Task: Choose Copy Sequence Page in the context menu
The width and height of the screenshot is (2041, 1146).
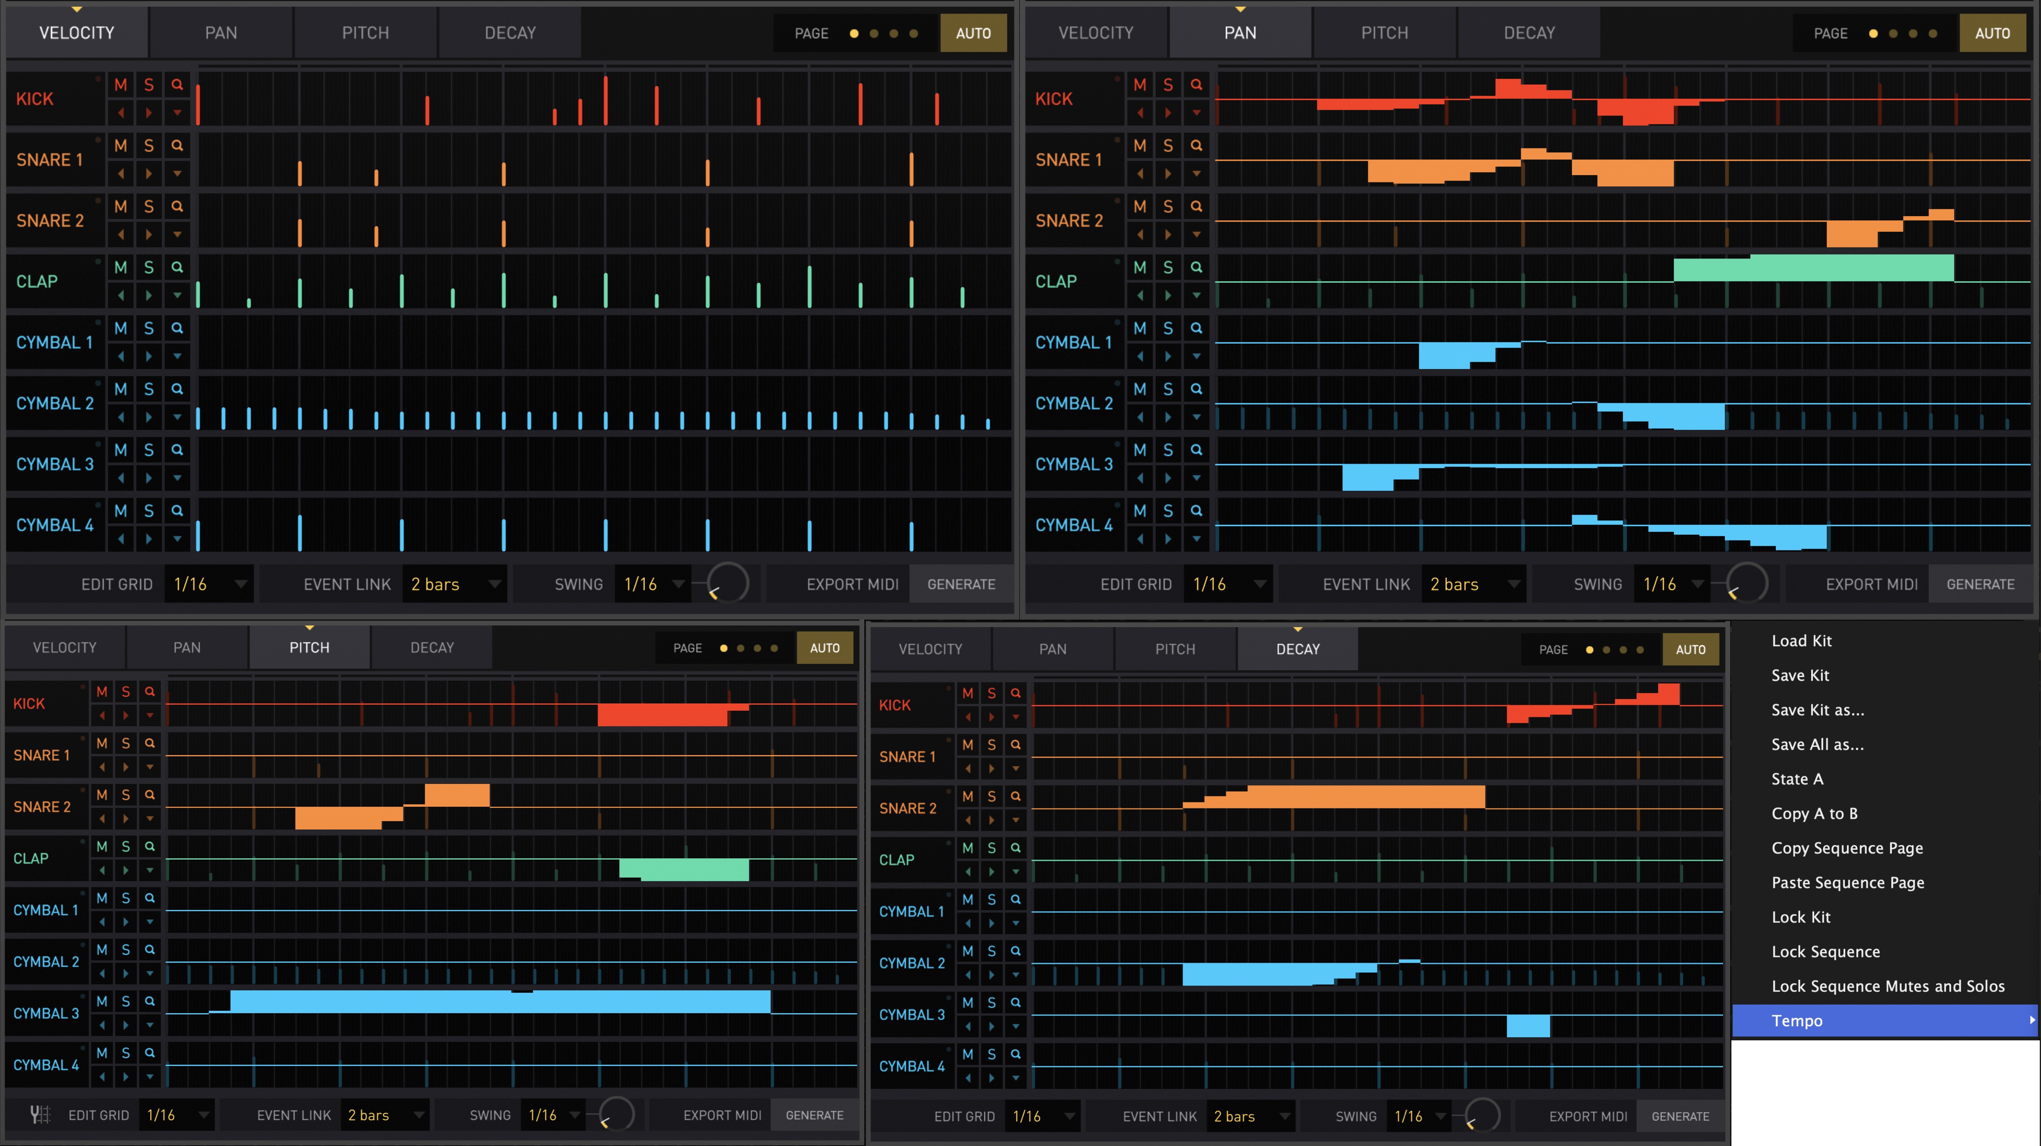Action: click(x=1847, y=848)
